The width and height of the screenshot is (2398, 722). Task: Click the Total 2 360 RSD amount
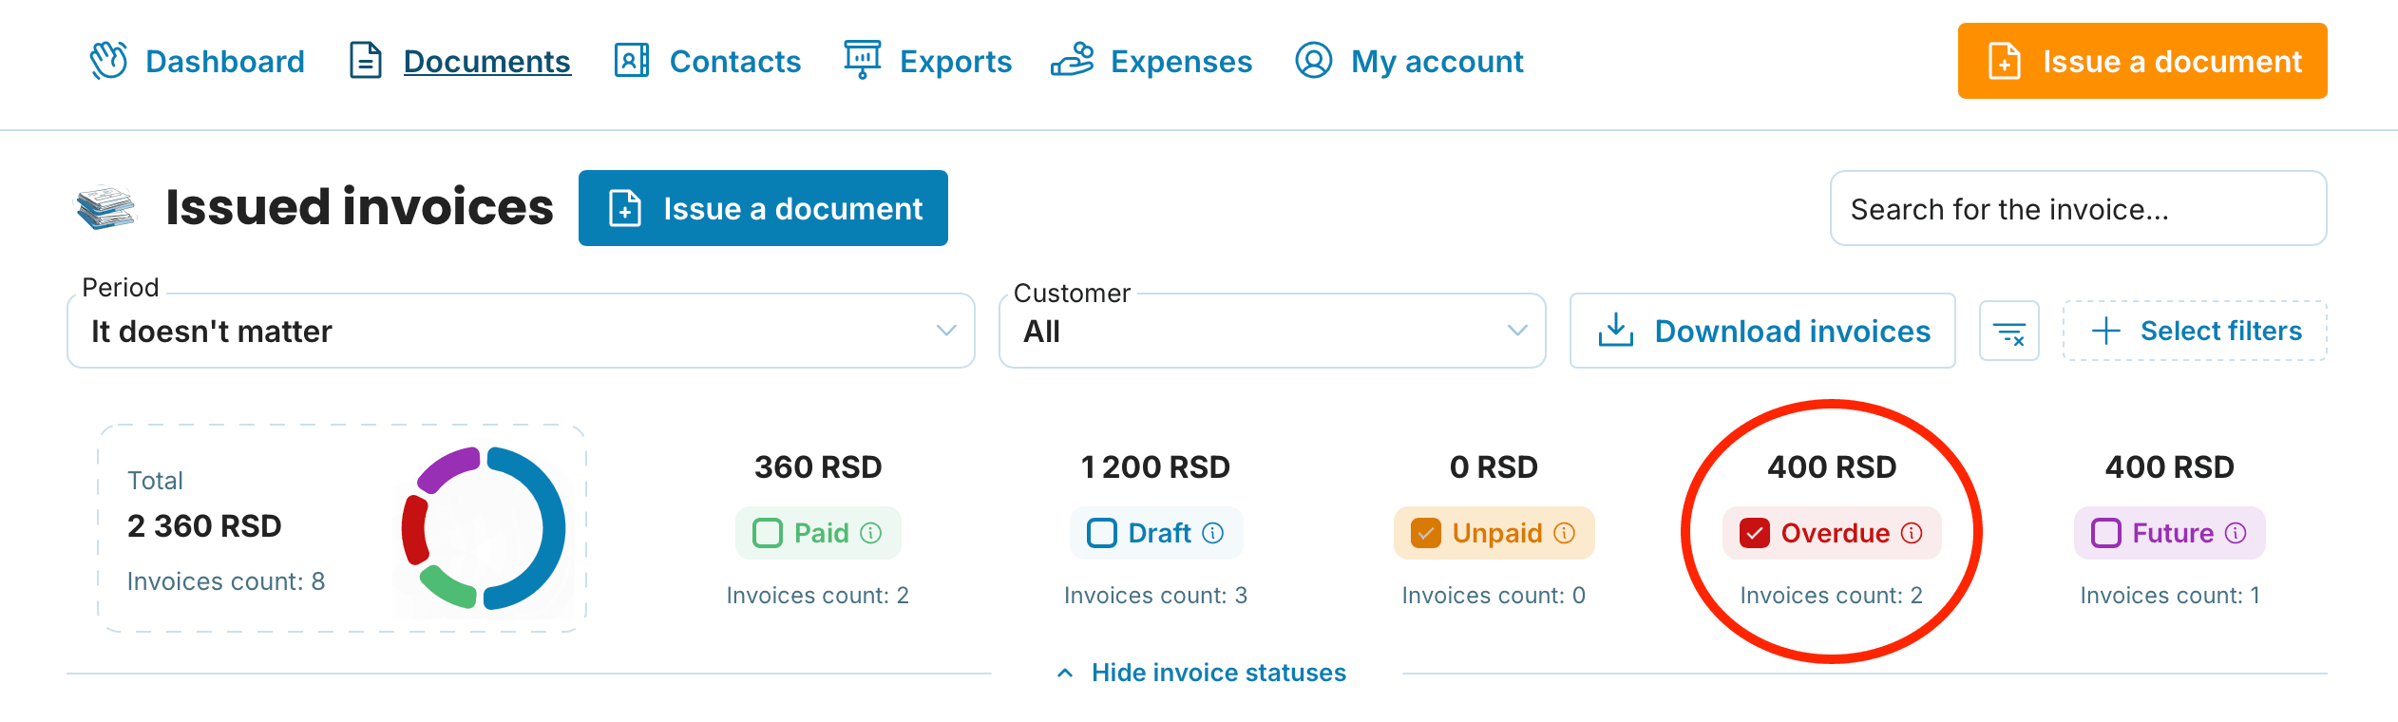(204, 525)
